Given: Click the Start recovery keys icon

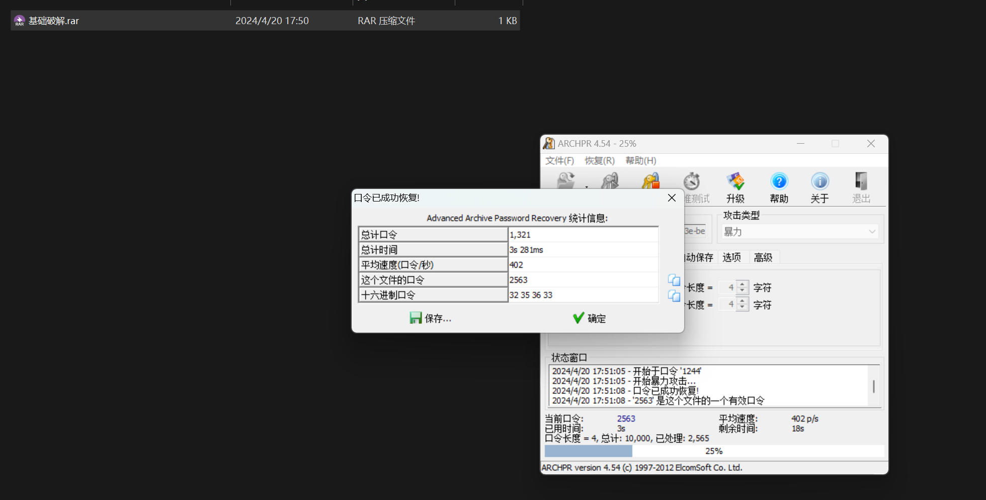Looking at the screenshot, I should point(610,180).
